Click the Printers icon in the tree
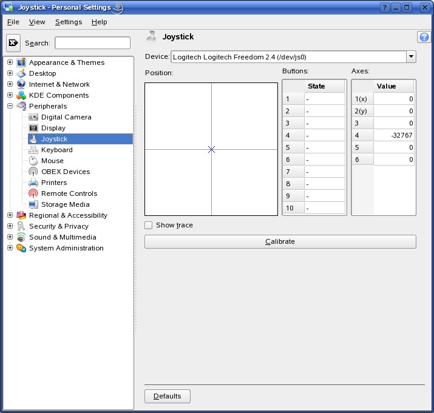Screen dimensions: 434x413 coord(33,183)
